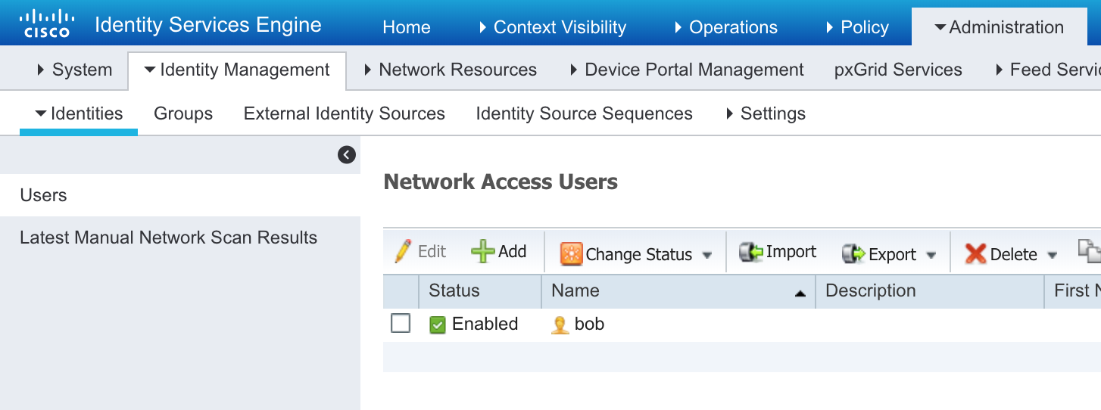The width and height of the screenshot is (1101, 410).
Task: Open the Delete dropdown arrow
Action: (x=1052, y=256)
